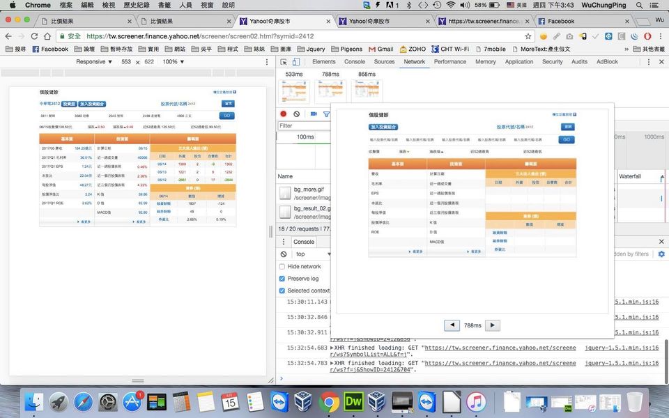Viewport: 669px width, 418px height.
Task: Select the 868ms screenshot thumbnail
Action: tap(367, 90)
